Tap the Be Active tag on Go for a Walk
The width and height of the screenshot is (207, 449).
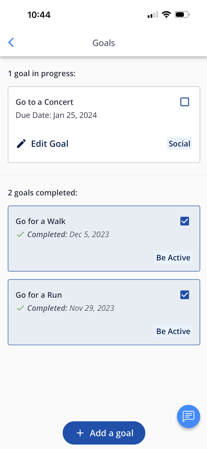pos(173,257)
